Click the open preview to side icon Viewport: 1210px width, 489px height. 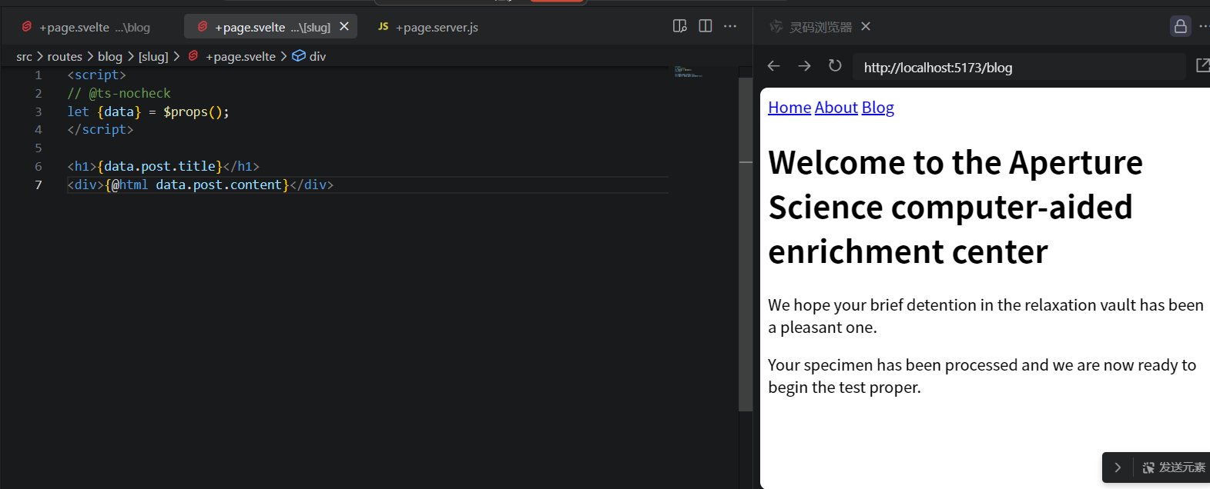(x=679, y=26)
